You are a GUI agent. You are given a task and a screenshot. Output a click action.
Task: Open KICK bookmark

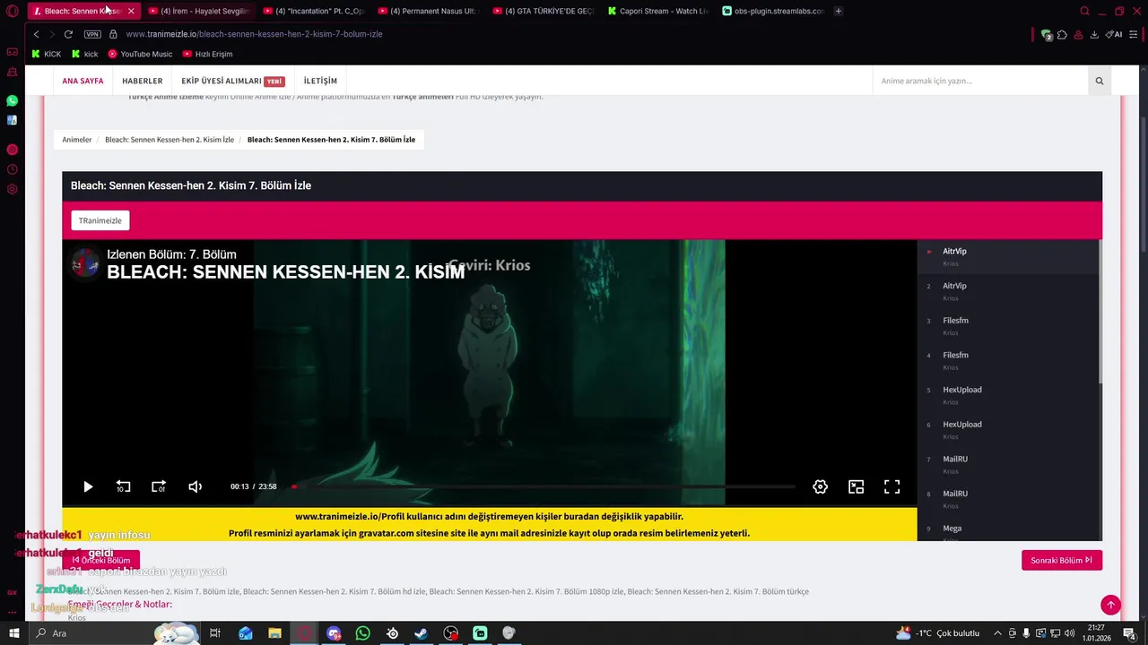pos(47,54)
